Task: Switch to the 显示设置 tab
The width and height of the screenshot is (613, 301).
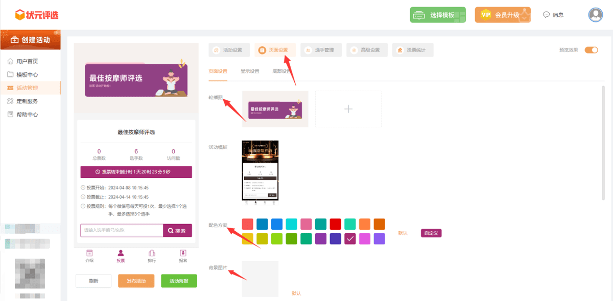Action: pyautogui.click(x=250, y=71)
